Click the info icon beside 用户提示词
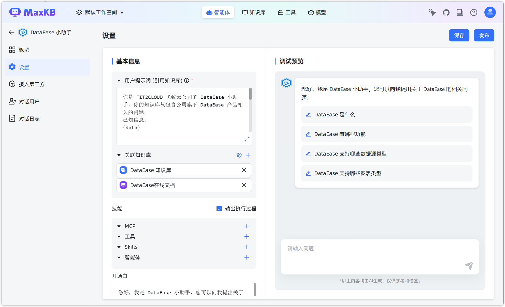Viewport: 505px width, 307px height. (x=187, y=81)
